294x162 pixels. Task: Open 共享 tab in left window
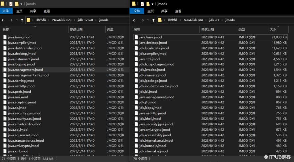point(33,11)
